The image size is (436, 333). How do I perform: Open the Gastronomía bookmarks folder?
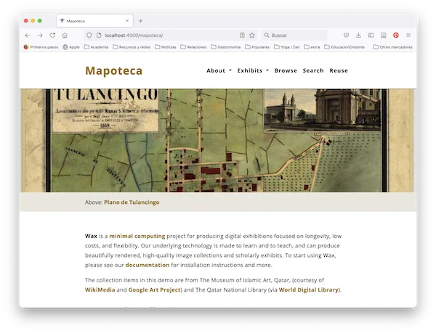point(226,47)
